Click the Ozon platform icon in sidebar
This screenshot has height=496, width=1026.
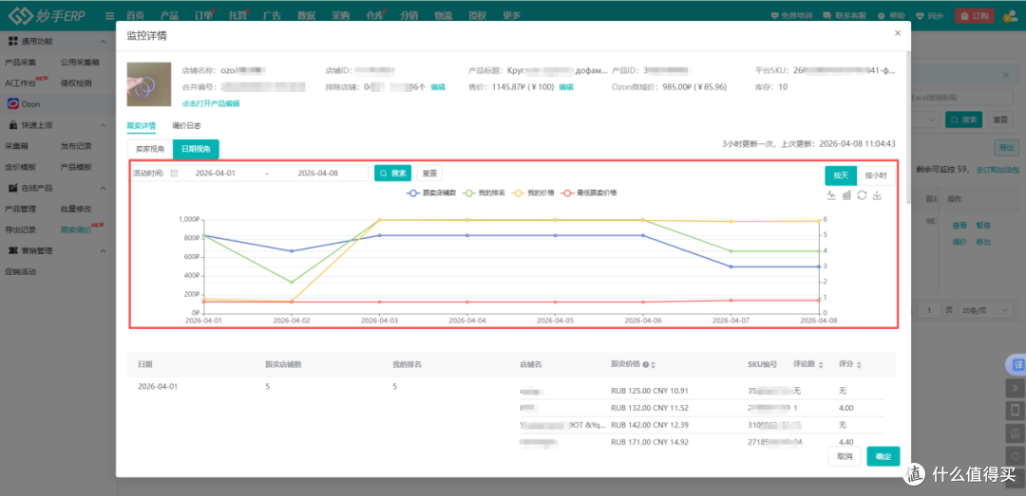click(x=13, y=104)
